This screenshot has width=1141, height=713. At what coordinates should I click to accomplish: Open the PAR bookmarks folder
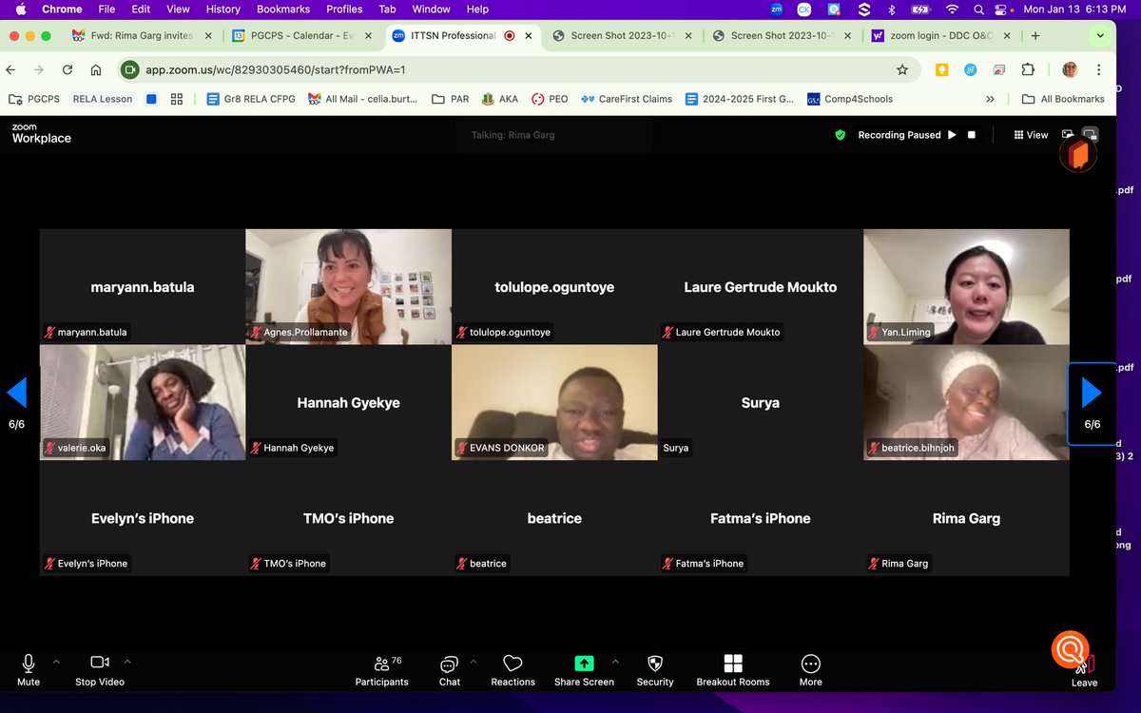(450, 99)
